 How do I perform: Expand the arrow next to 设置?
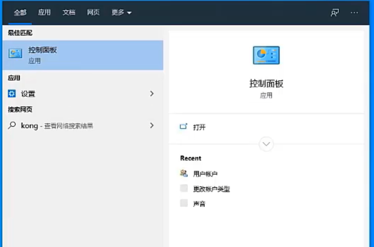(x=152, y=94)
